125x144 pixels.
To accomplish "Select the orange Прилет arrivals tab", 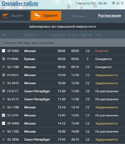I will pyautogui.click(x=46, y=16).
